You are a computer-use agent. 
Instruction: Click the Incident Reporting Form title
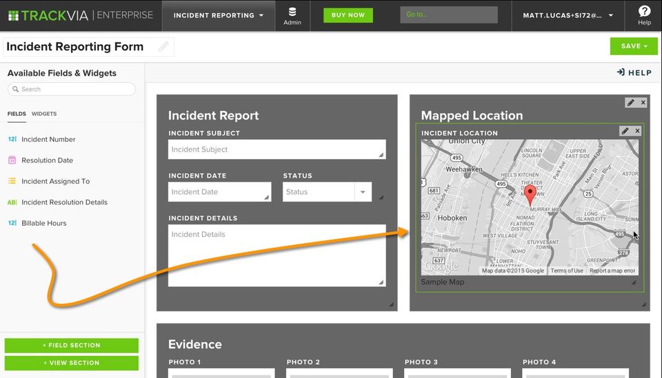pos(74,46)
